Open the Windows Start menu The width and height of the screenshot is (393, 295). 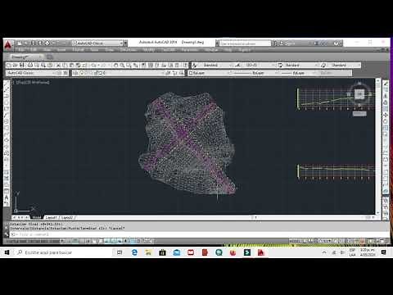tap(7, 252)
